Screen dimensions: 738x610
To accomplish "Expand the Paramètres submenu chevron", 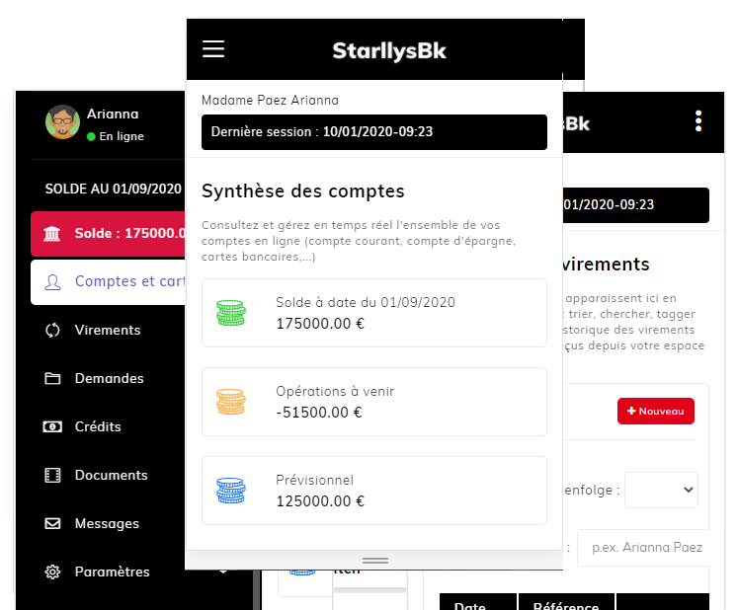I will [x=223, y=572].
